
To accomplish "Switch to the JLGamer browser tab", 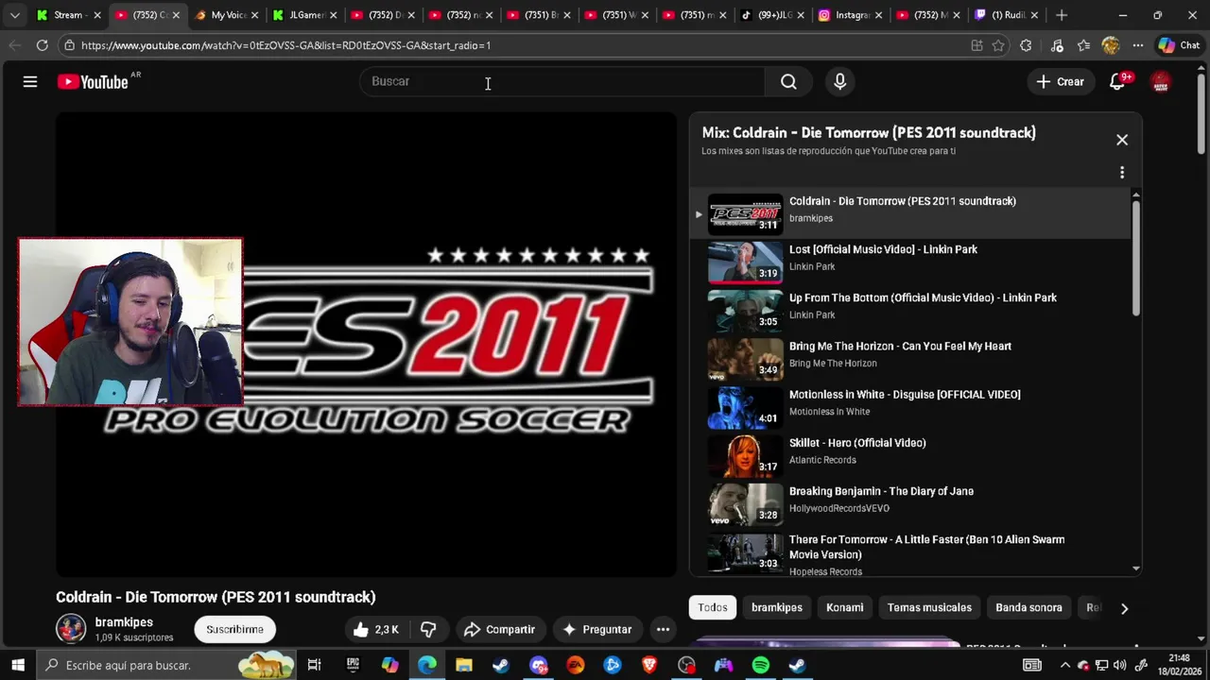I will click(302, 15).
